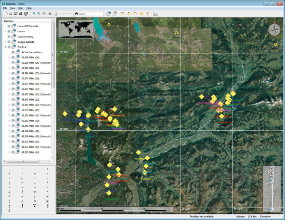The height and width of the screenshot is (220, 285).
Task: Open the Map menu
Action: tap(20, 8)
